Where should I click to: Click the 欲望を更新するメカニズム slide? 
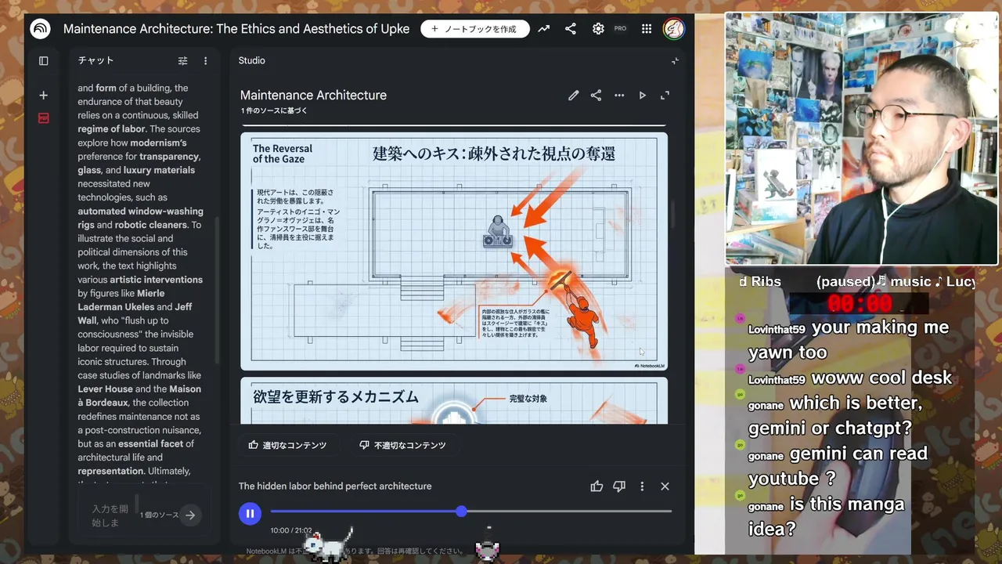(x=454, y=400)
